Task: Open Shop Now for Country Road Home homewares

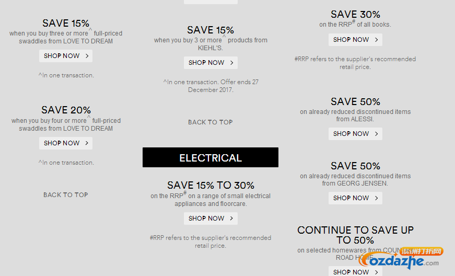Action: coord(355,271)
